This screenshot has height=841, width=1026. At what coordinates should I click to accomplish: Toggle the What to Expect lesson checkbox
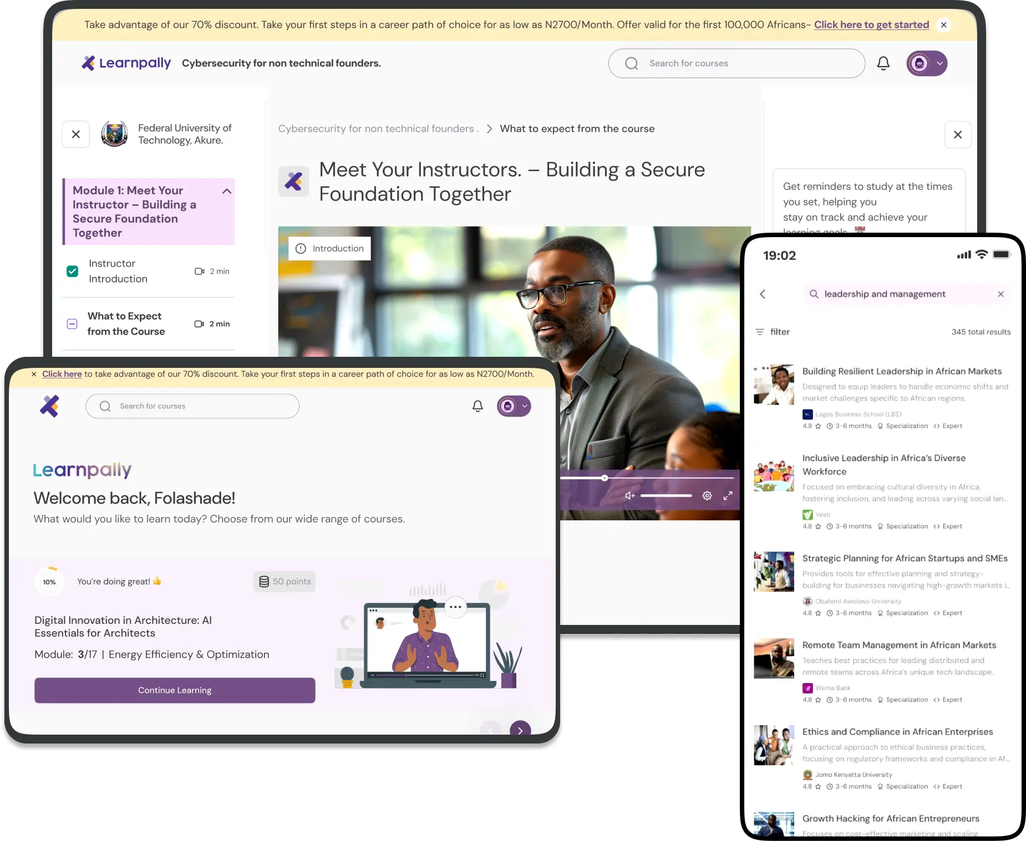tap(72, 324)
